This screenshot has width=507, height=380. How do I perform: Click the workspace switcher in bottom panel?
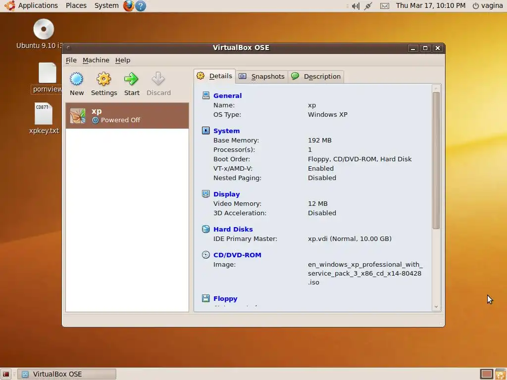(486, 374)
